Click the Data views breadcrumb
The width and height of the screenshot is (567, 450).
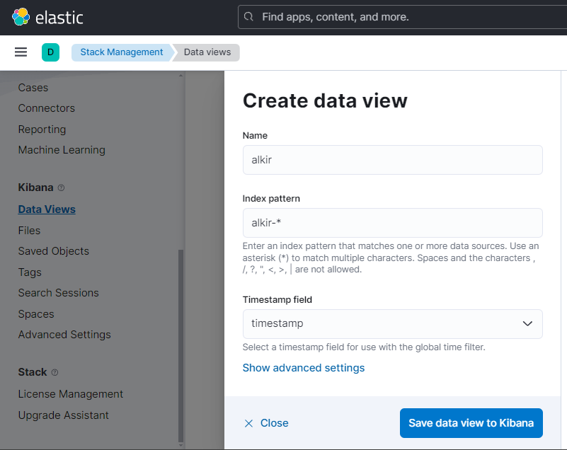click(x=207, y=52)
